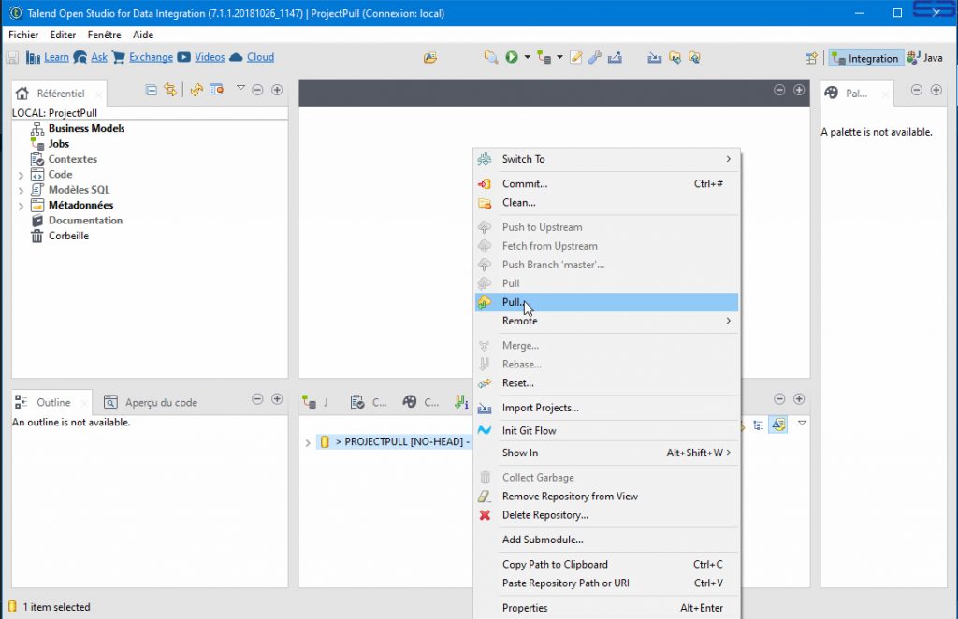Choose Copy Path to Clipboard

606,565
